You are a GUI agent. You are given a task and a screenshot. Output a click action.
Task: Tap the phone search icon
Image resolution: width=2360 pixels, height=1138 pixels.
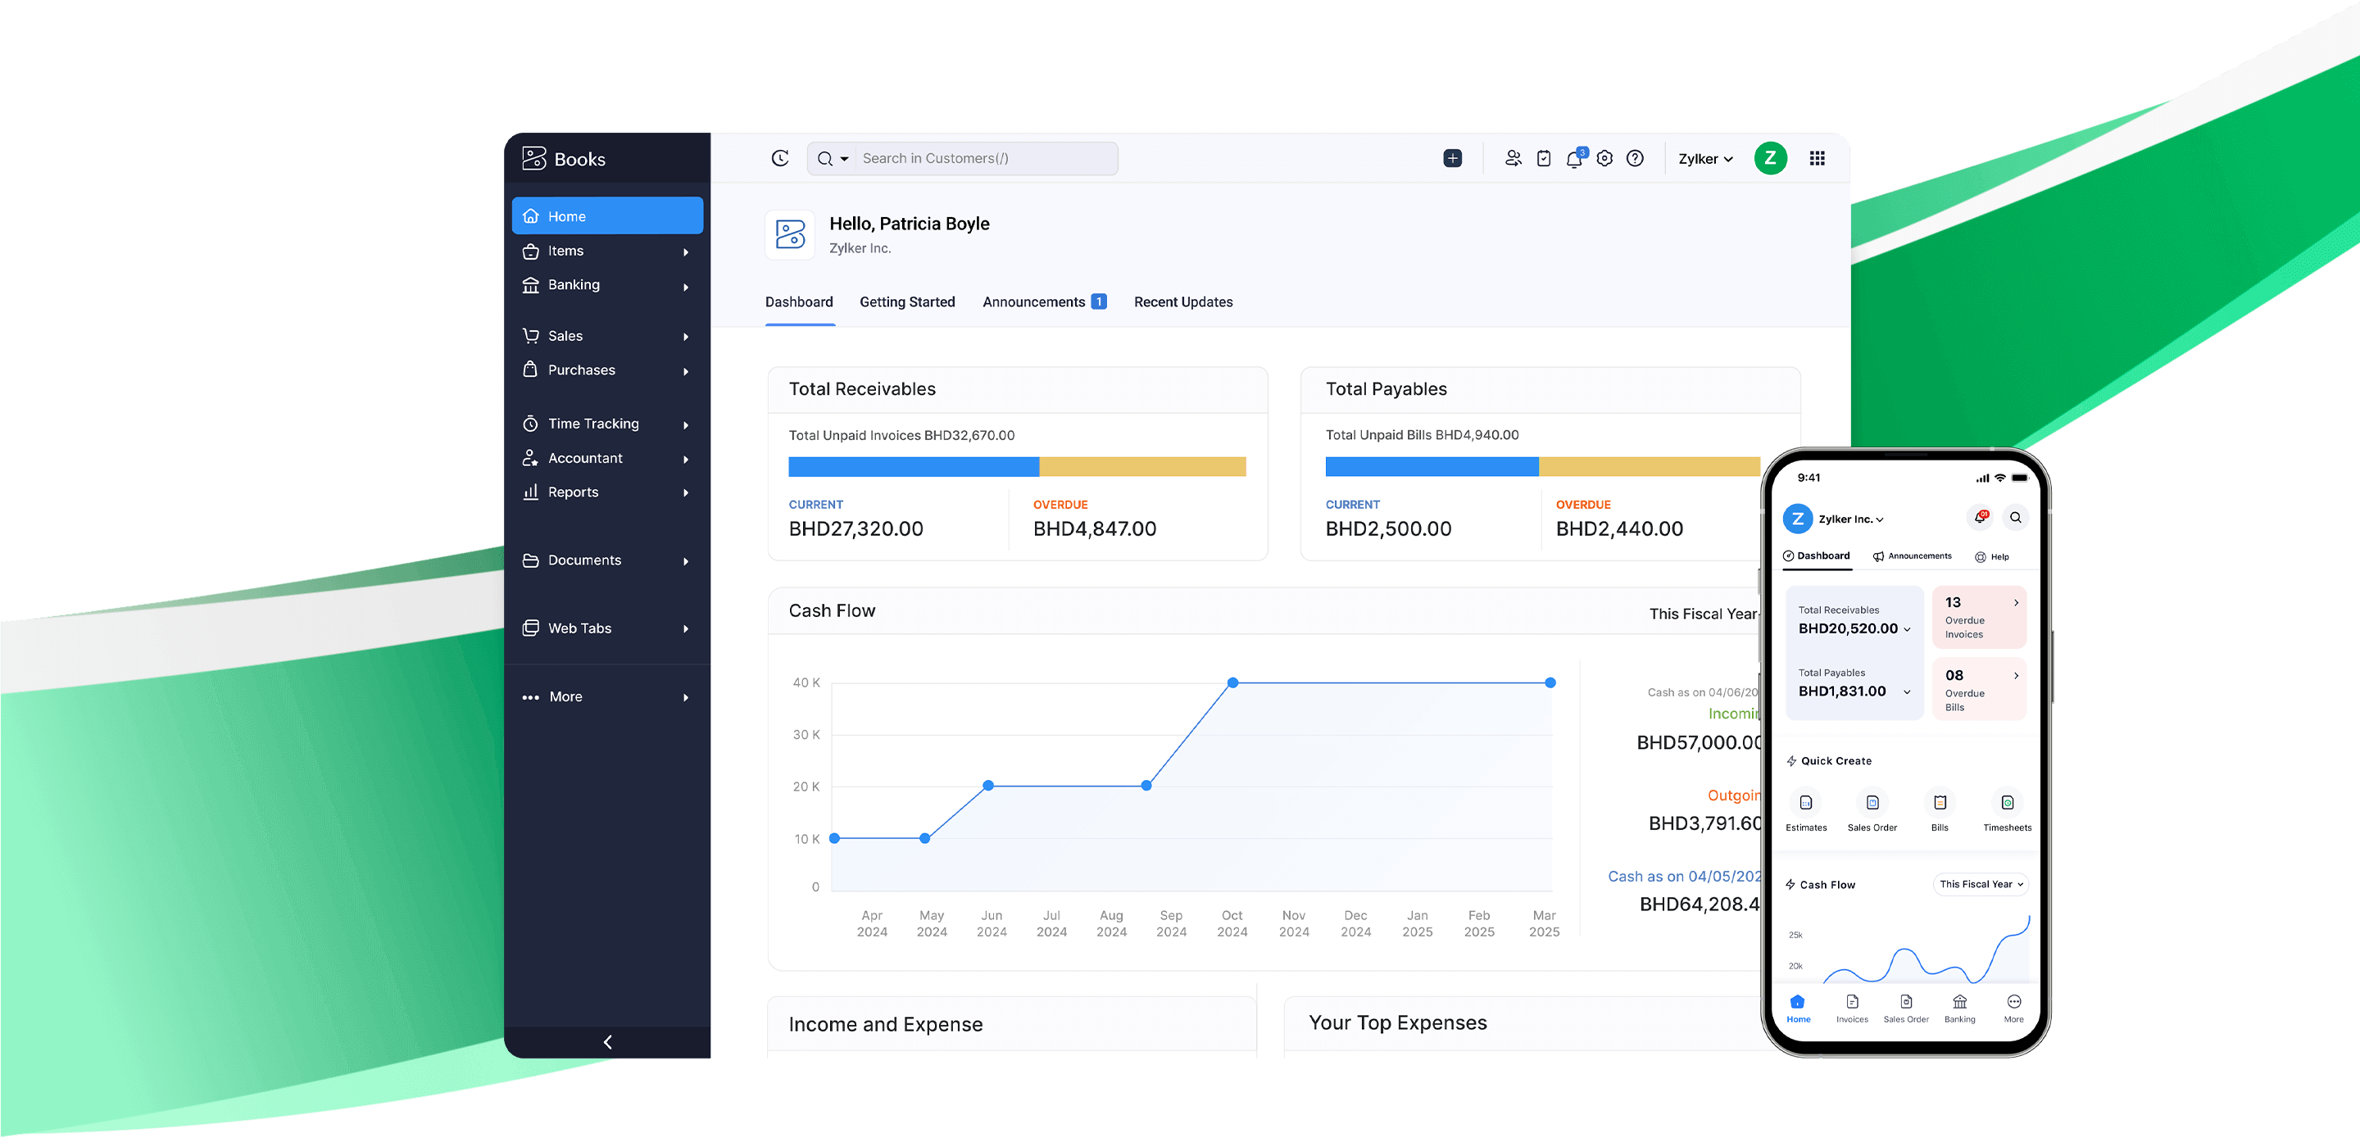(x=2015, y=518)
